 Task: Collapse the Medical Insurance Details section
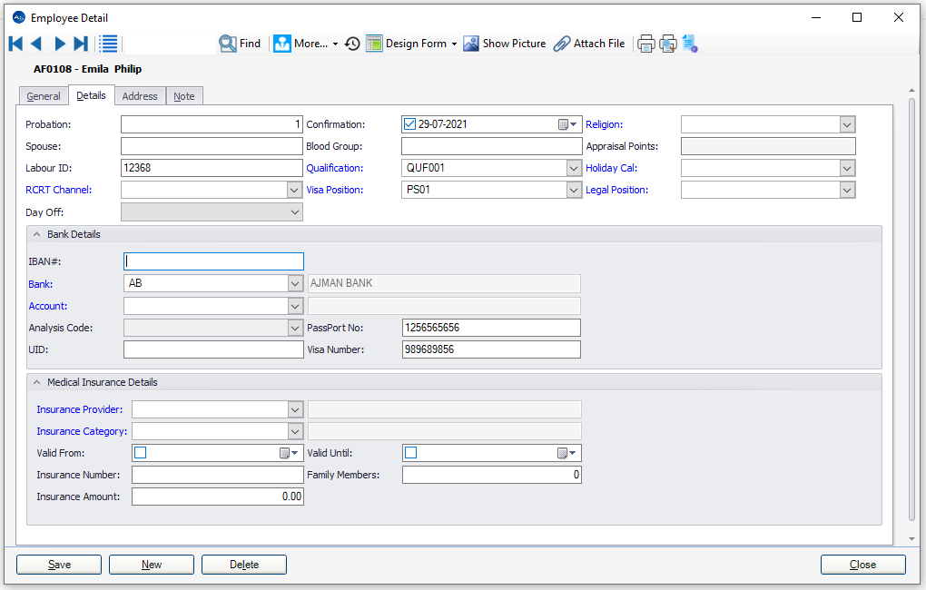pos(36,382)
